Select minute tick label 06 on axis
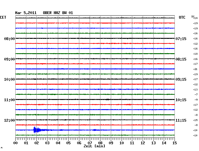This screenshot has height=151, width=199. (79, 143)
